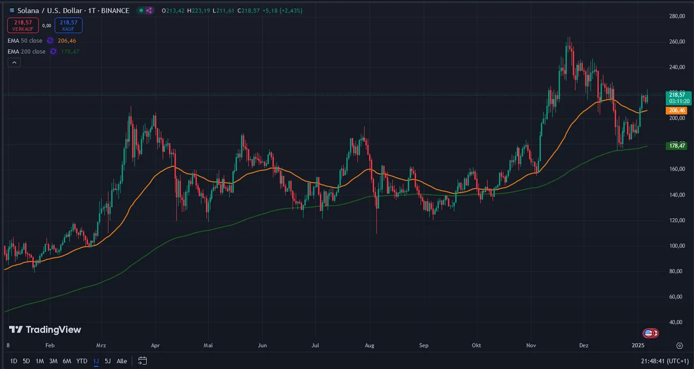The height and width of the screenshot is (369, 694).
Task: Click the green 178,47 price axis label
Action: 676,146
